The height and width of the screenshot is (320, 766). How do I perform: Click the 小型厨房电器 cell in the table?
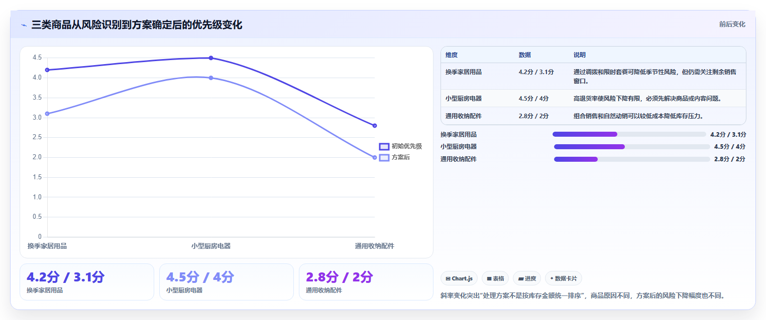464,99
